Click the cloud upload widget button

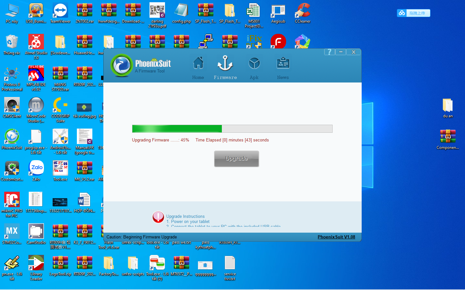pyautogui.click(x=413, y=13)
